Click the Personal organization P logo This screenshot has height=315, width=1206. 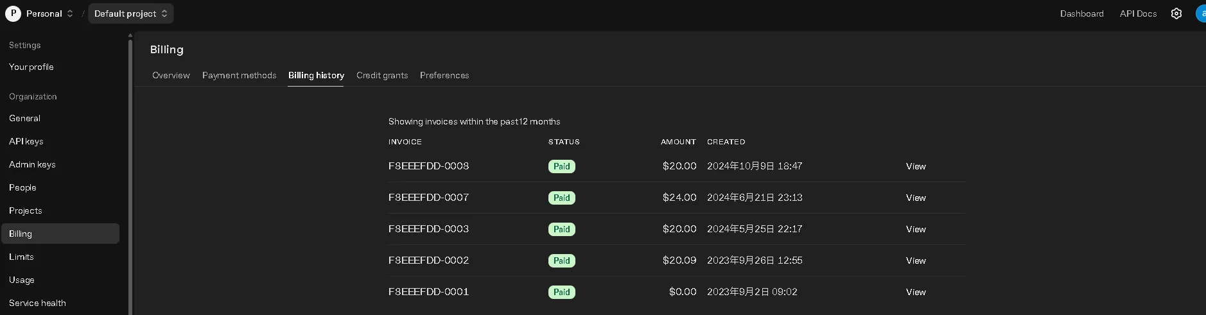[13, 13]
